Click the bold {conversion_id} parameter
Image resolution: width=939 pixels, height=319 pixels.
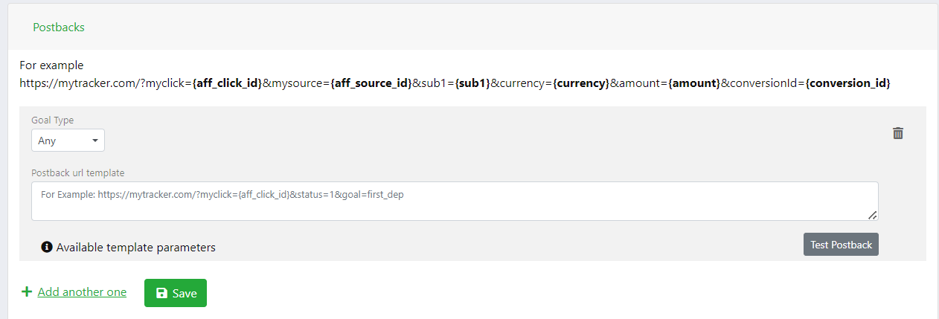click(847, 83)
